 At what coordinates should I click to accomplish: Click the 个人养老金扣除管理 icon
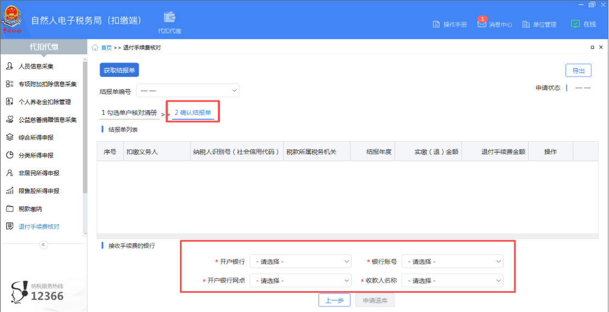pyautogui.click(x=10, y=102)
